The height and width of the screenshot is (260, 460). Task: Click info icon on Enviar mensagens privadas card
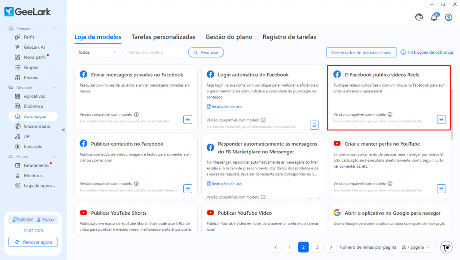137,114
